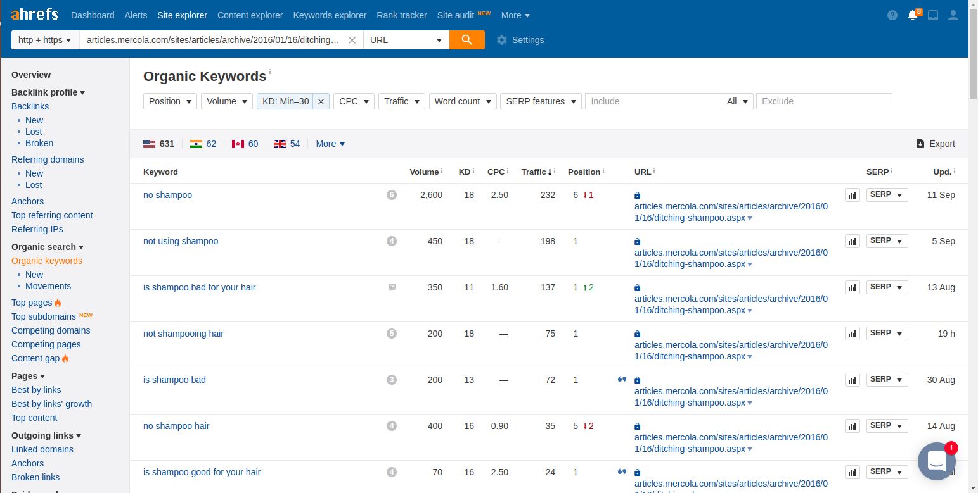Sort table by KD column header
This screenshot has width=978, height=493.
click(465, 172)
